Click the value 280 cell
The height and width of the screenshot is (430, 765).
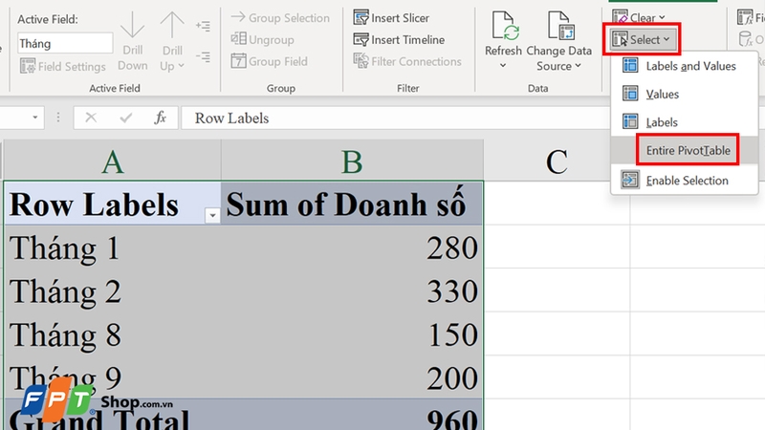pos(352,247)
